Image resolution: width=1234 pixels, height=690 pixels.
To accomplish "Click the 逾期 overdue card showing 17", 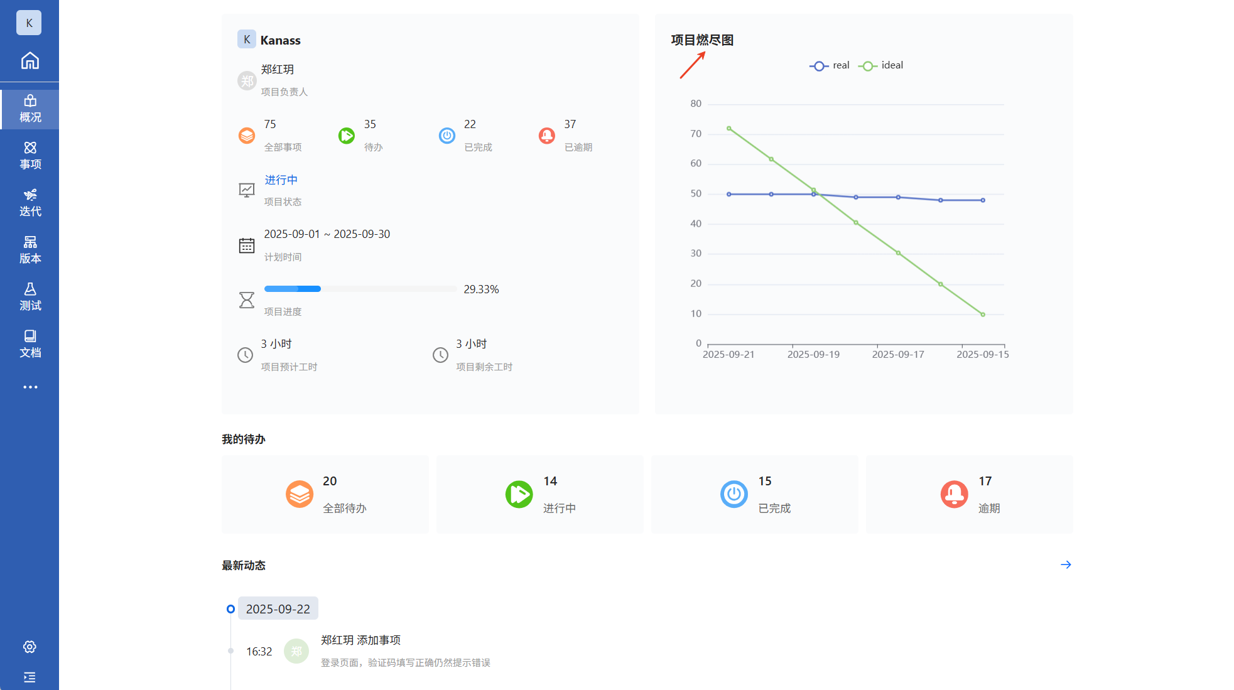I will tap(969, 494).
